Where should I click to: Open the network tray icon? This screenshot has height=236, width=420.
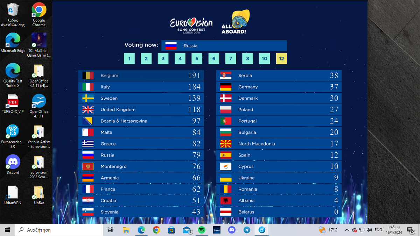tap(362, 230)
